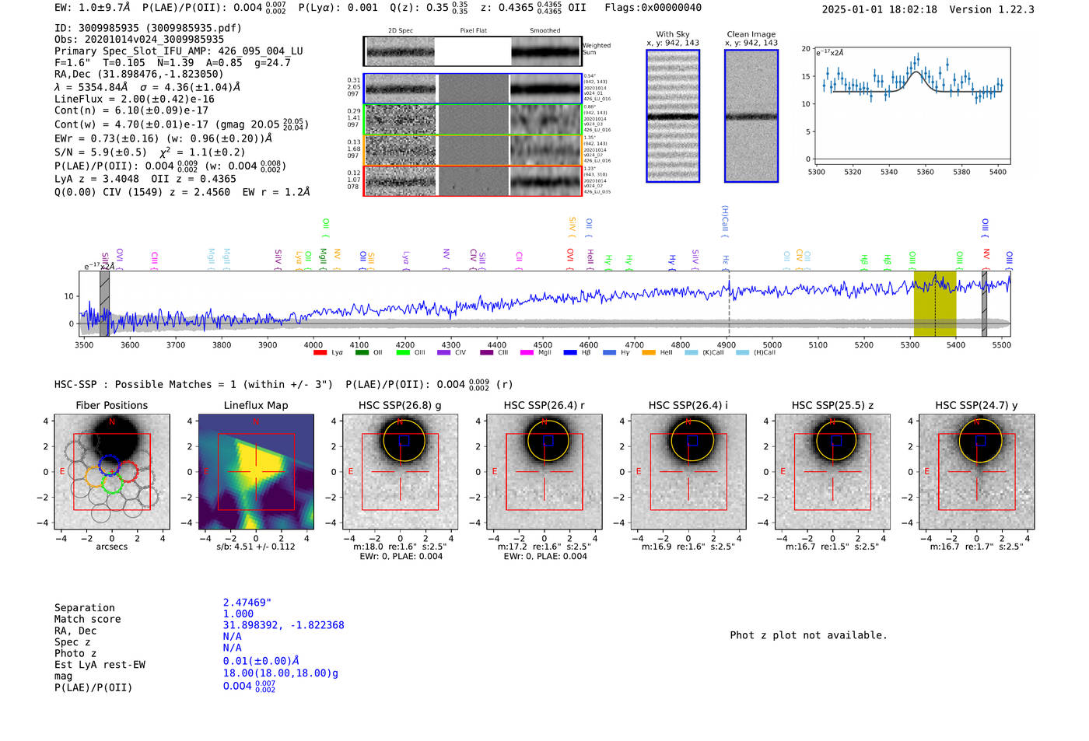Click the blue square in HSC g image

(404, 440)
